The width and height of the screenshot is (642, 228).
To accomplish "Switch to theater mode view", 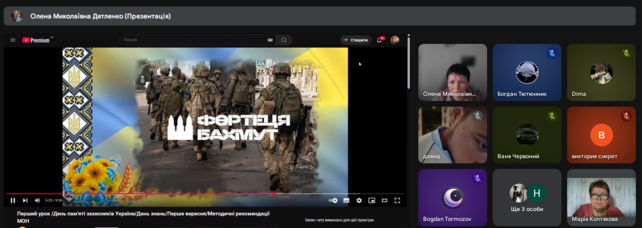I will coord(385,200).
